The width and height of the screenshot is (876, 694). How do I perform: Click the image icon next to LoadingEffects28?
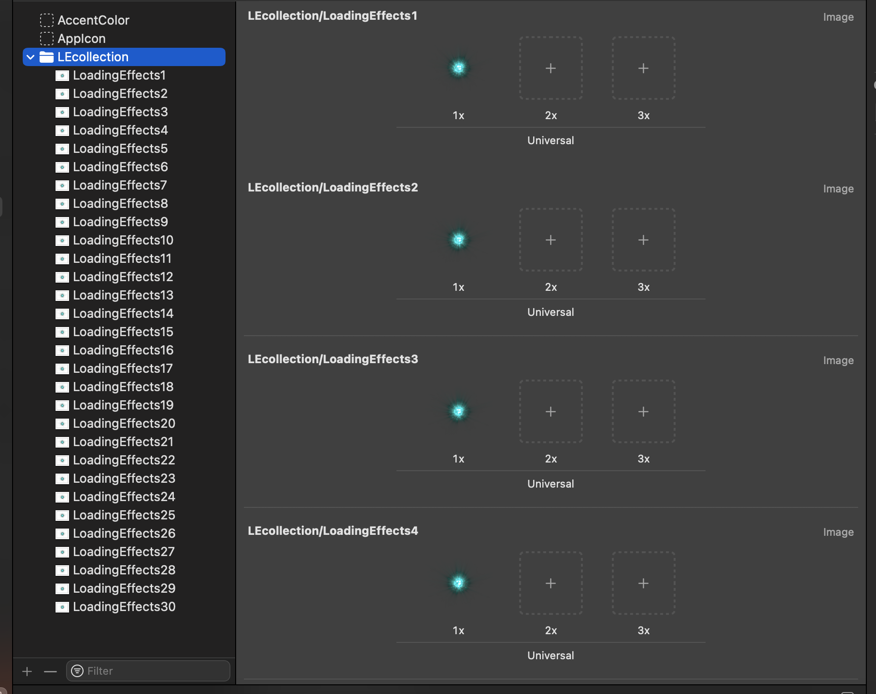(62, 570)
